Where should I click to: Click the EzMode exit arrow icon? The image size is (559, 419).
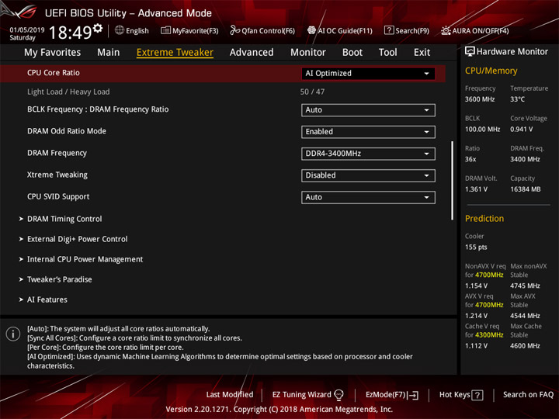[x=414, y=395]
